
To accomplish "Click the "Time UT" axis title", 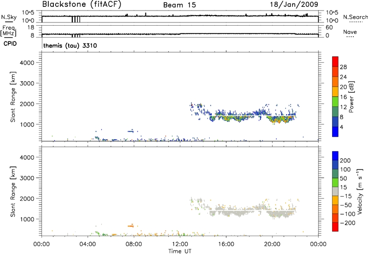I will click(x=180, y=251).
